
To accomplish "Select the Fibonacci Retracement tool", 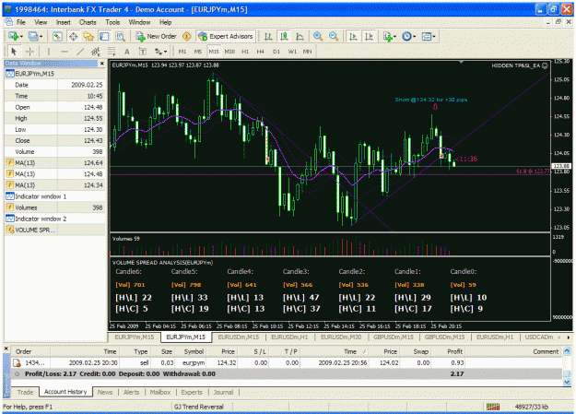I will (112, 52).
